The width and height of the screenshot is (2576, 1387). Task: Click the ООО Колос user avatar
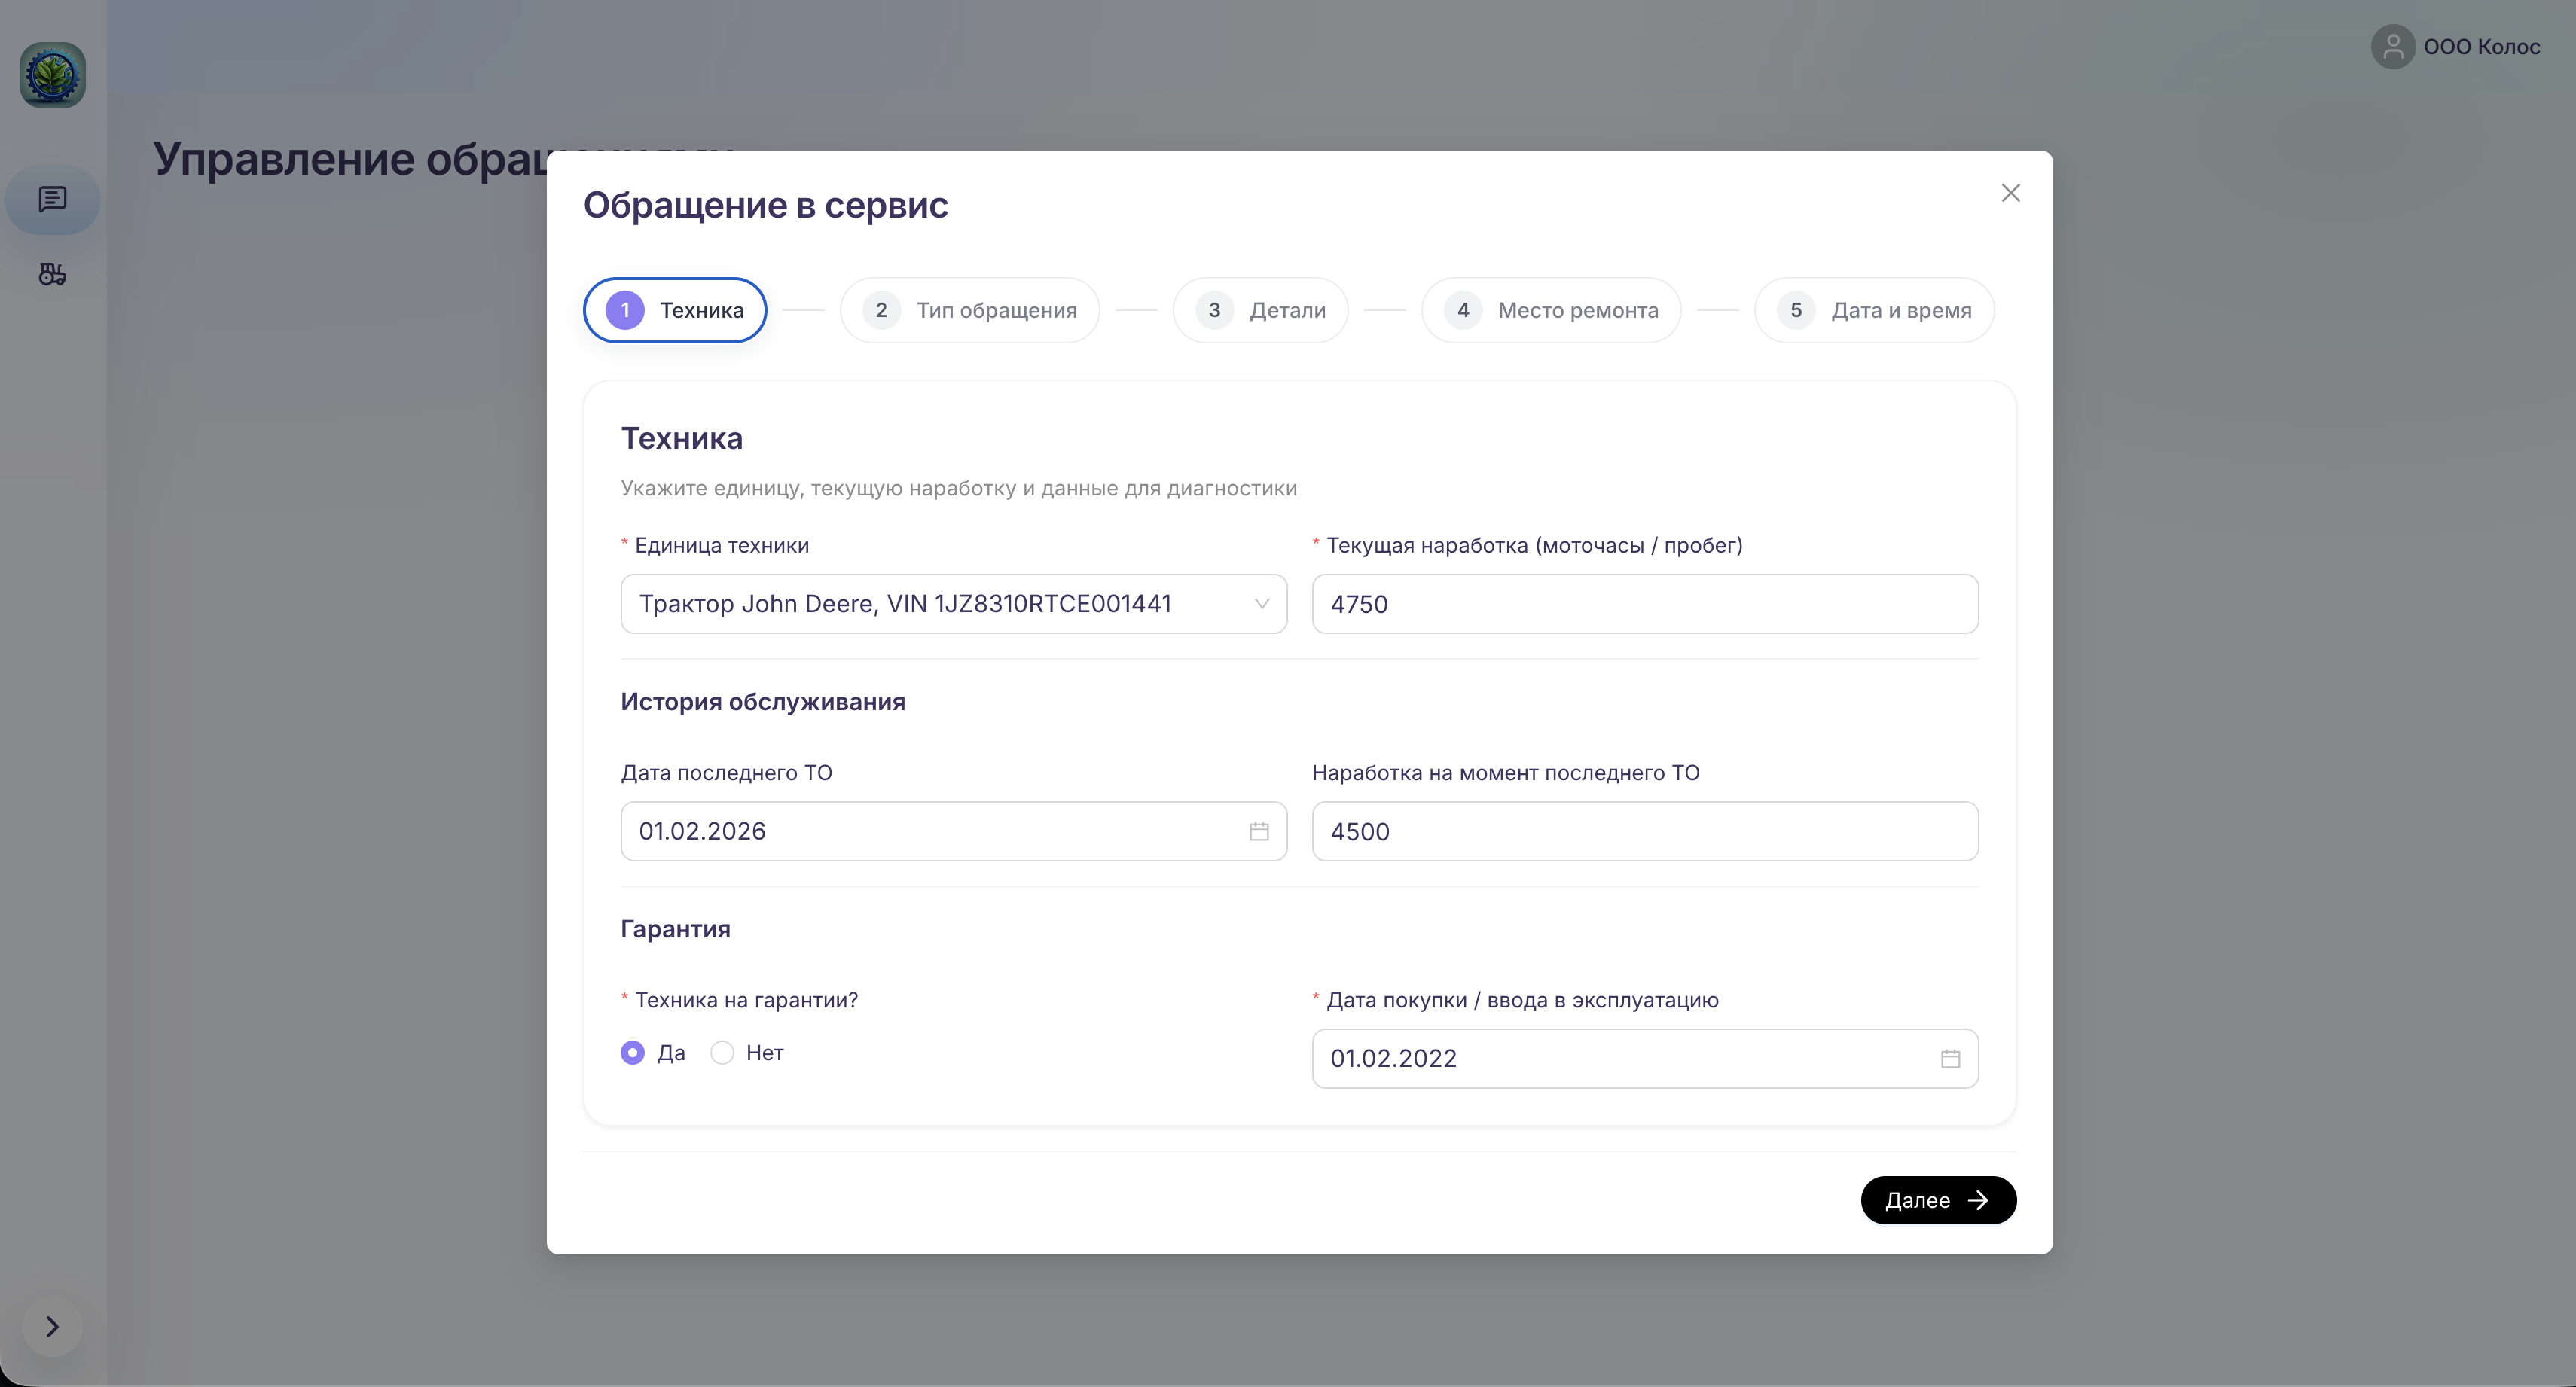tap(2392, 46)
